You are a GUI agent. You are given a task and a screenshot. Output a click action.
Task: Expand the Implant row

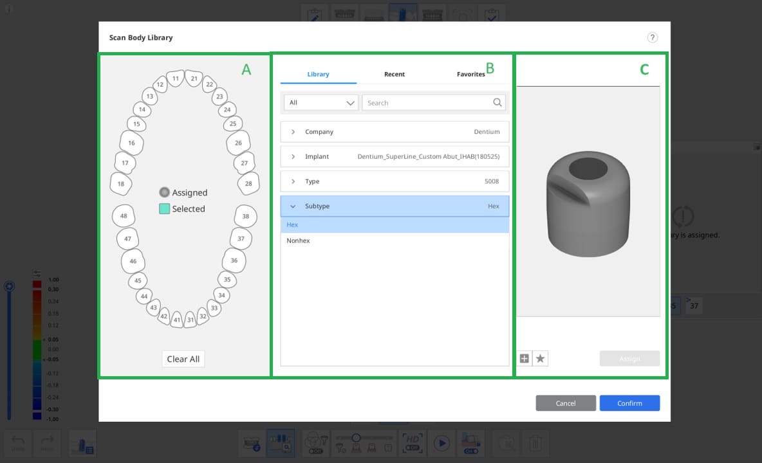[x=395, y=156]
